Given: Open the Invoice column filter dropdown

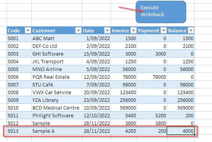Looking at the screenshot, I should (134, 30).
